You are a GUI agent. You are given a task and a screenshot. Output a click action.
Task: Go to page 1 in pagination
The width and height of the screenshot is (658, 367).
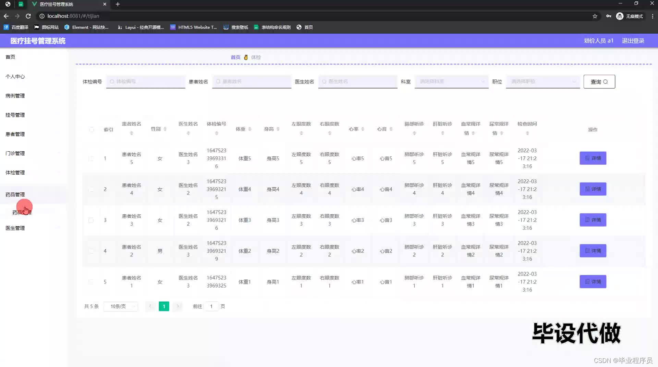tap(164, 306)
